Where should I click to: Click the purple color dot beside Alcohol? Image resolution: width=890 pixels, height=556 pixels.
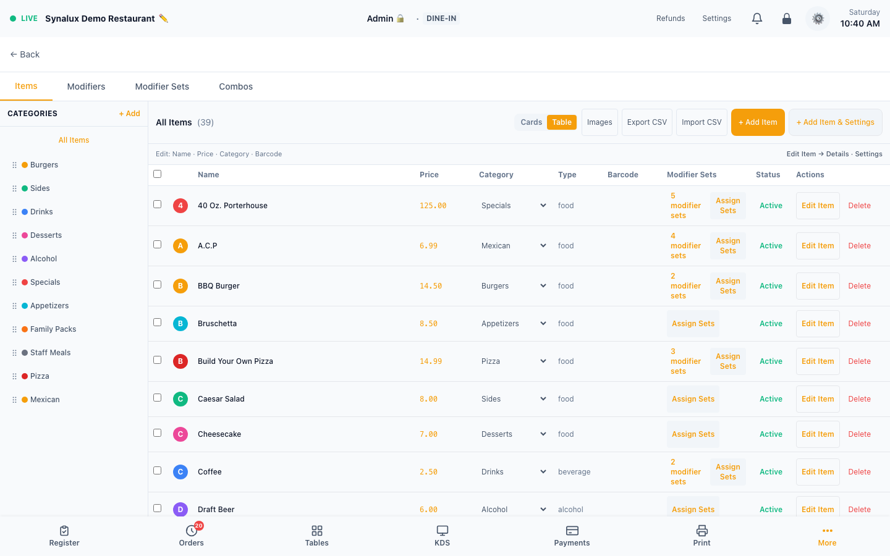coord(25,259)
